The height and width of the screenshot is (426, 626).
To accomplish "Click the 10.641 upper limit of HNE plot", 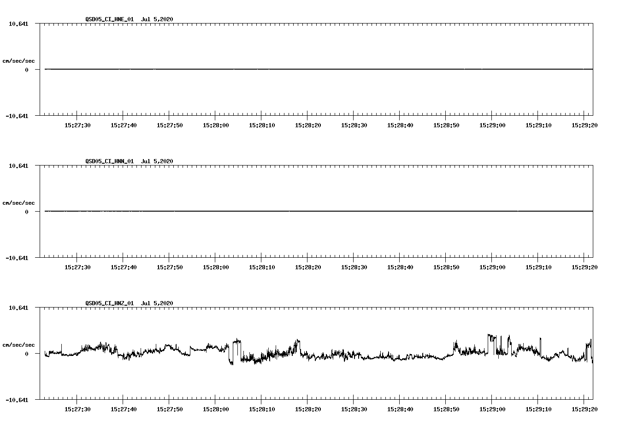I will click(x=18, y=24).
